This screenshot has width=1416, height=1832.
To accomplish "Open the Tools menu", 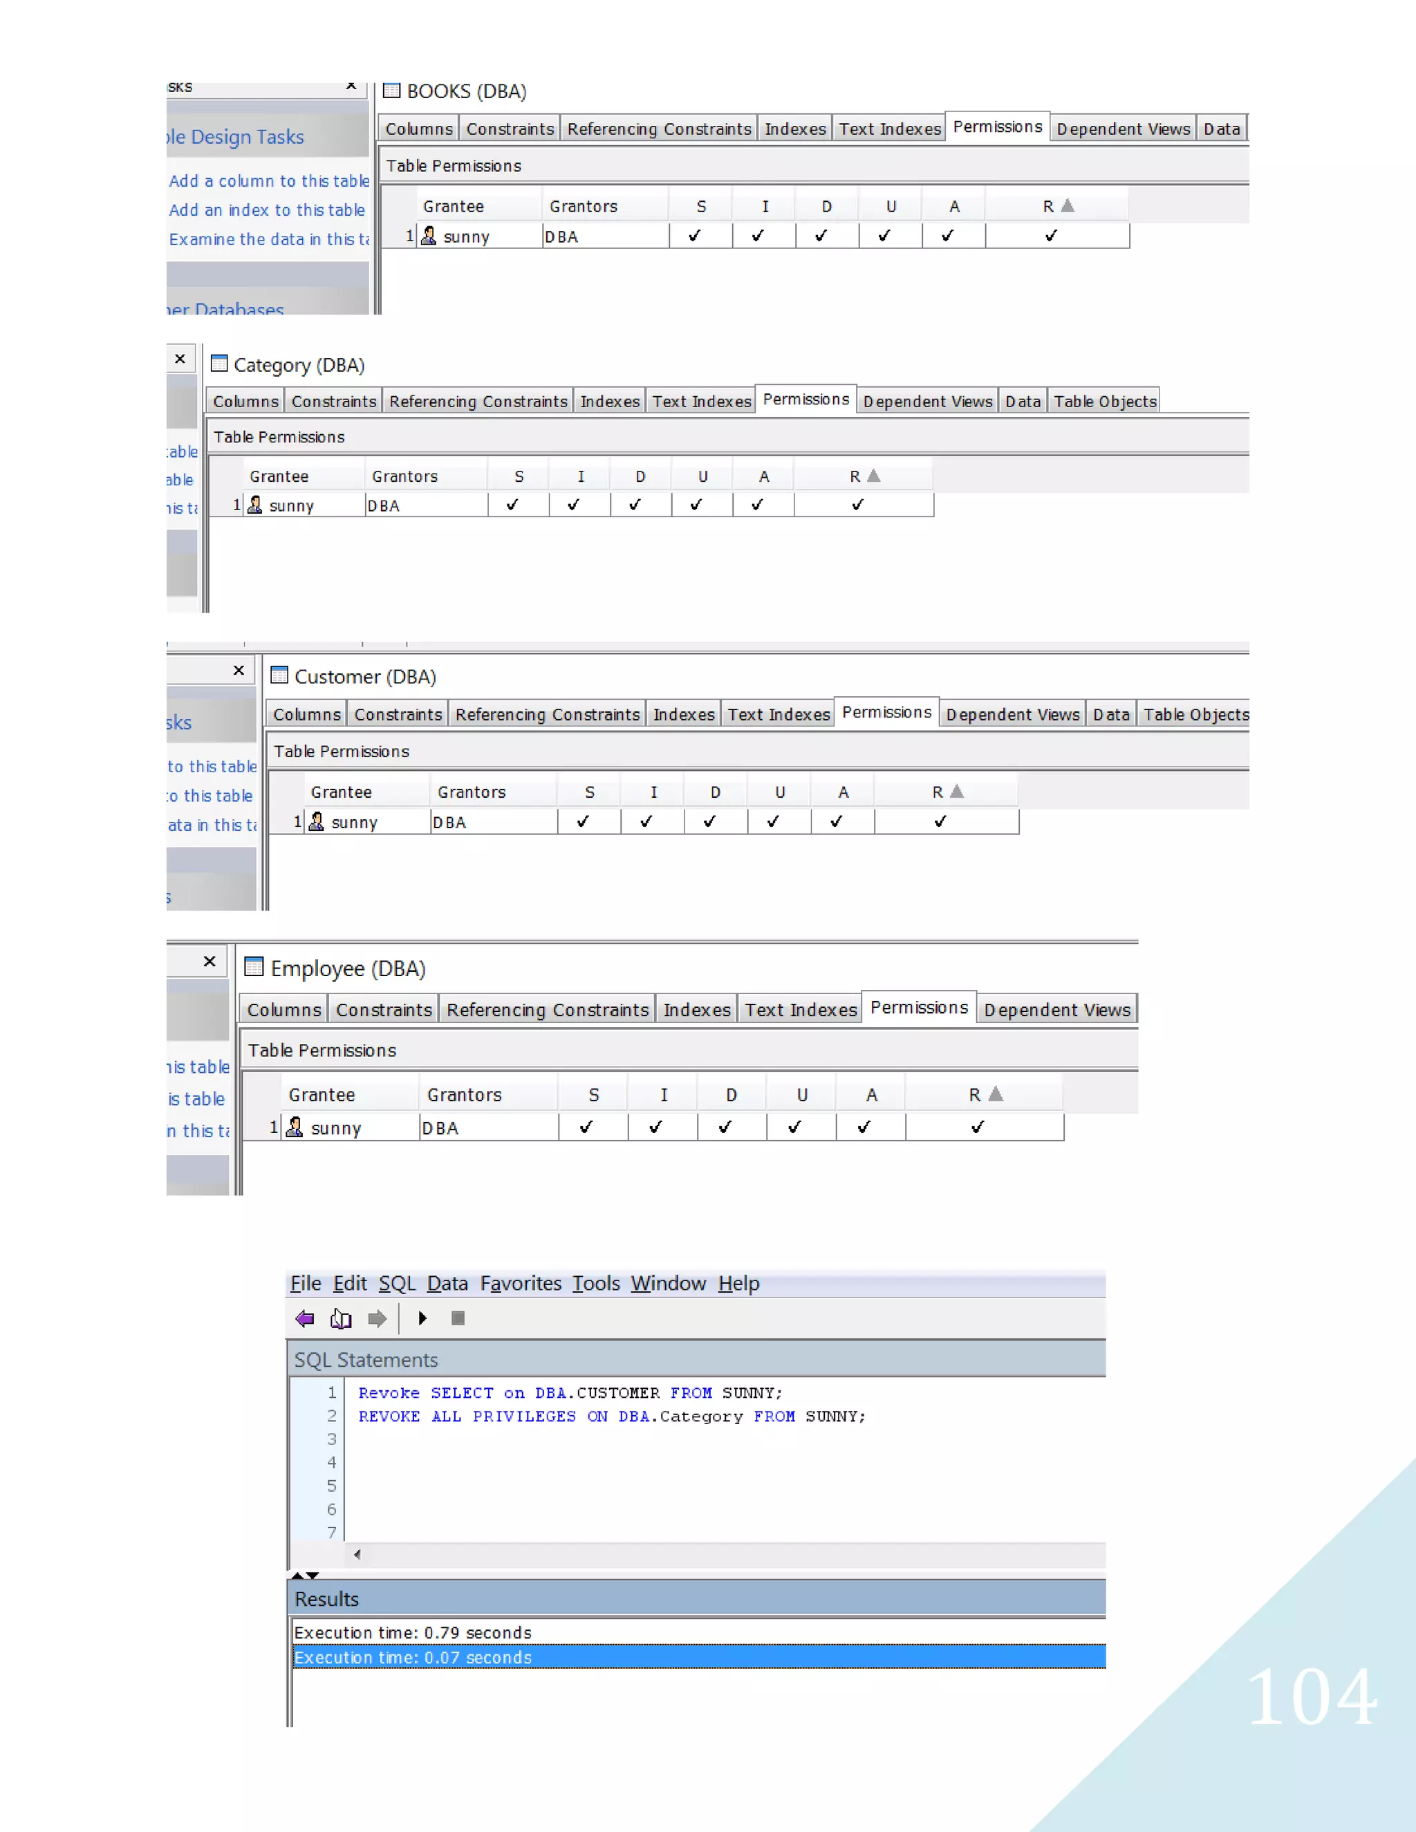I will pos(597,1283).
